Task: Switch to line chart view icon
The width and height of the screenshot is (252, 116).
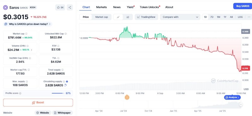Action: 118,17
